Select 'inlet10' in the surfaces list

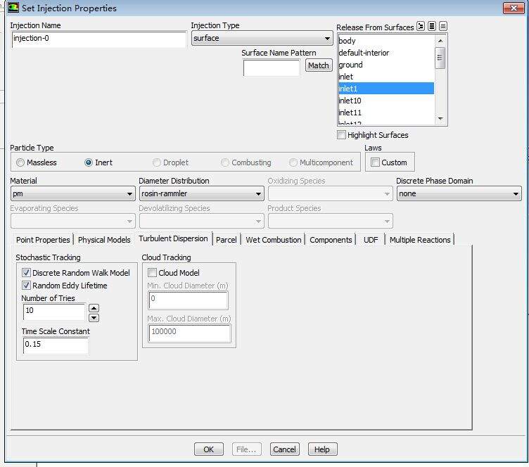pos(386,101)
